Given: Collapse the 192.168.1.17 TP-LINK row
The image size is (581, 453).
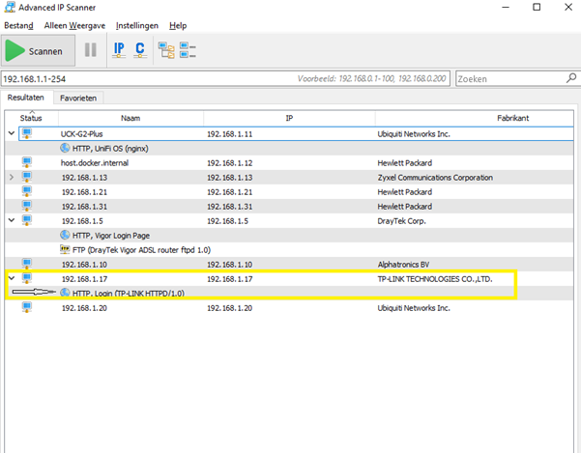Looking at the screenshot, I should [12, 278].
